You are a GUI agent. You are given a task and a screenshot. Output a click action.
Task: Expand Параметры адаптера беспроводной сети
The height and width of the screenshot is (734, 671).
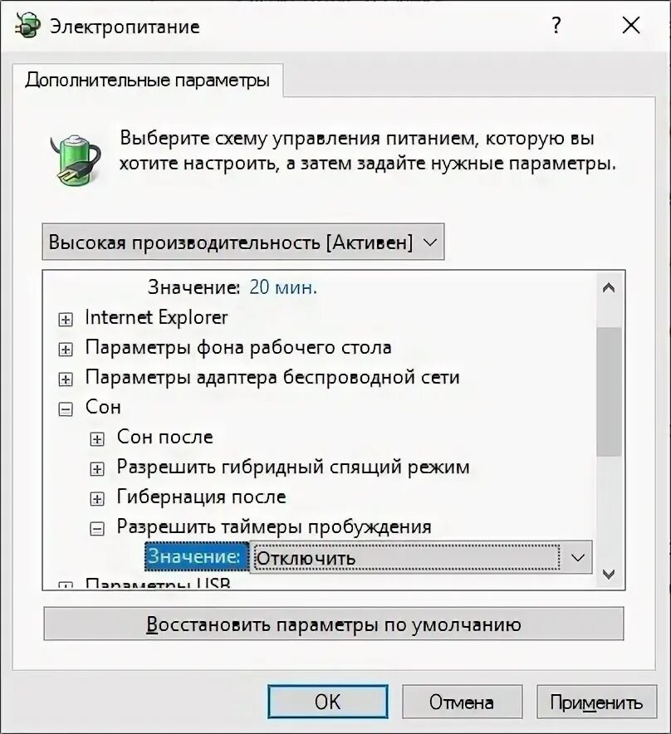[x=66, y=379]
